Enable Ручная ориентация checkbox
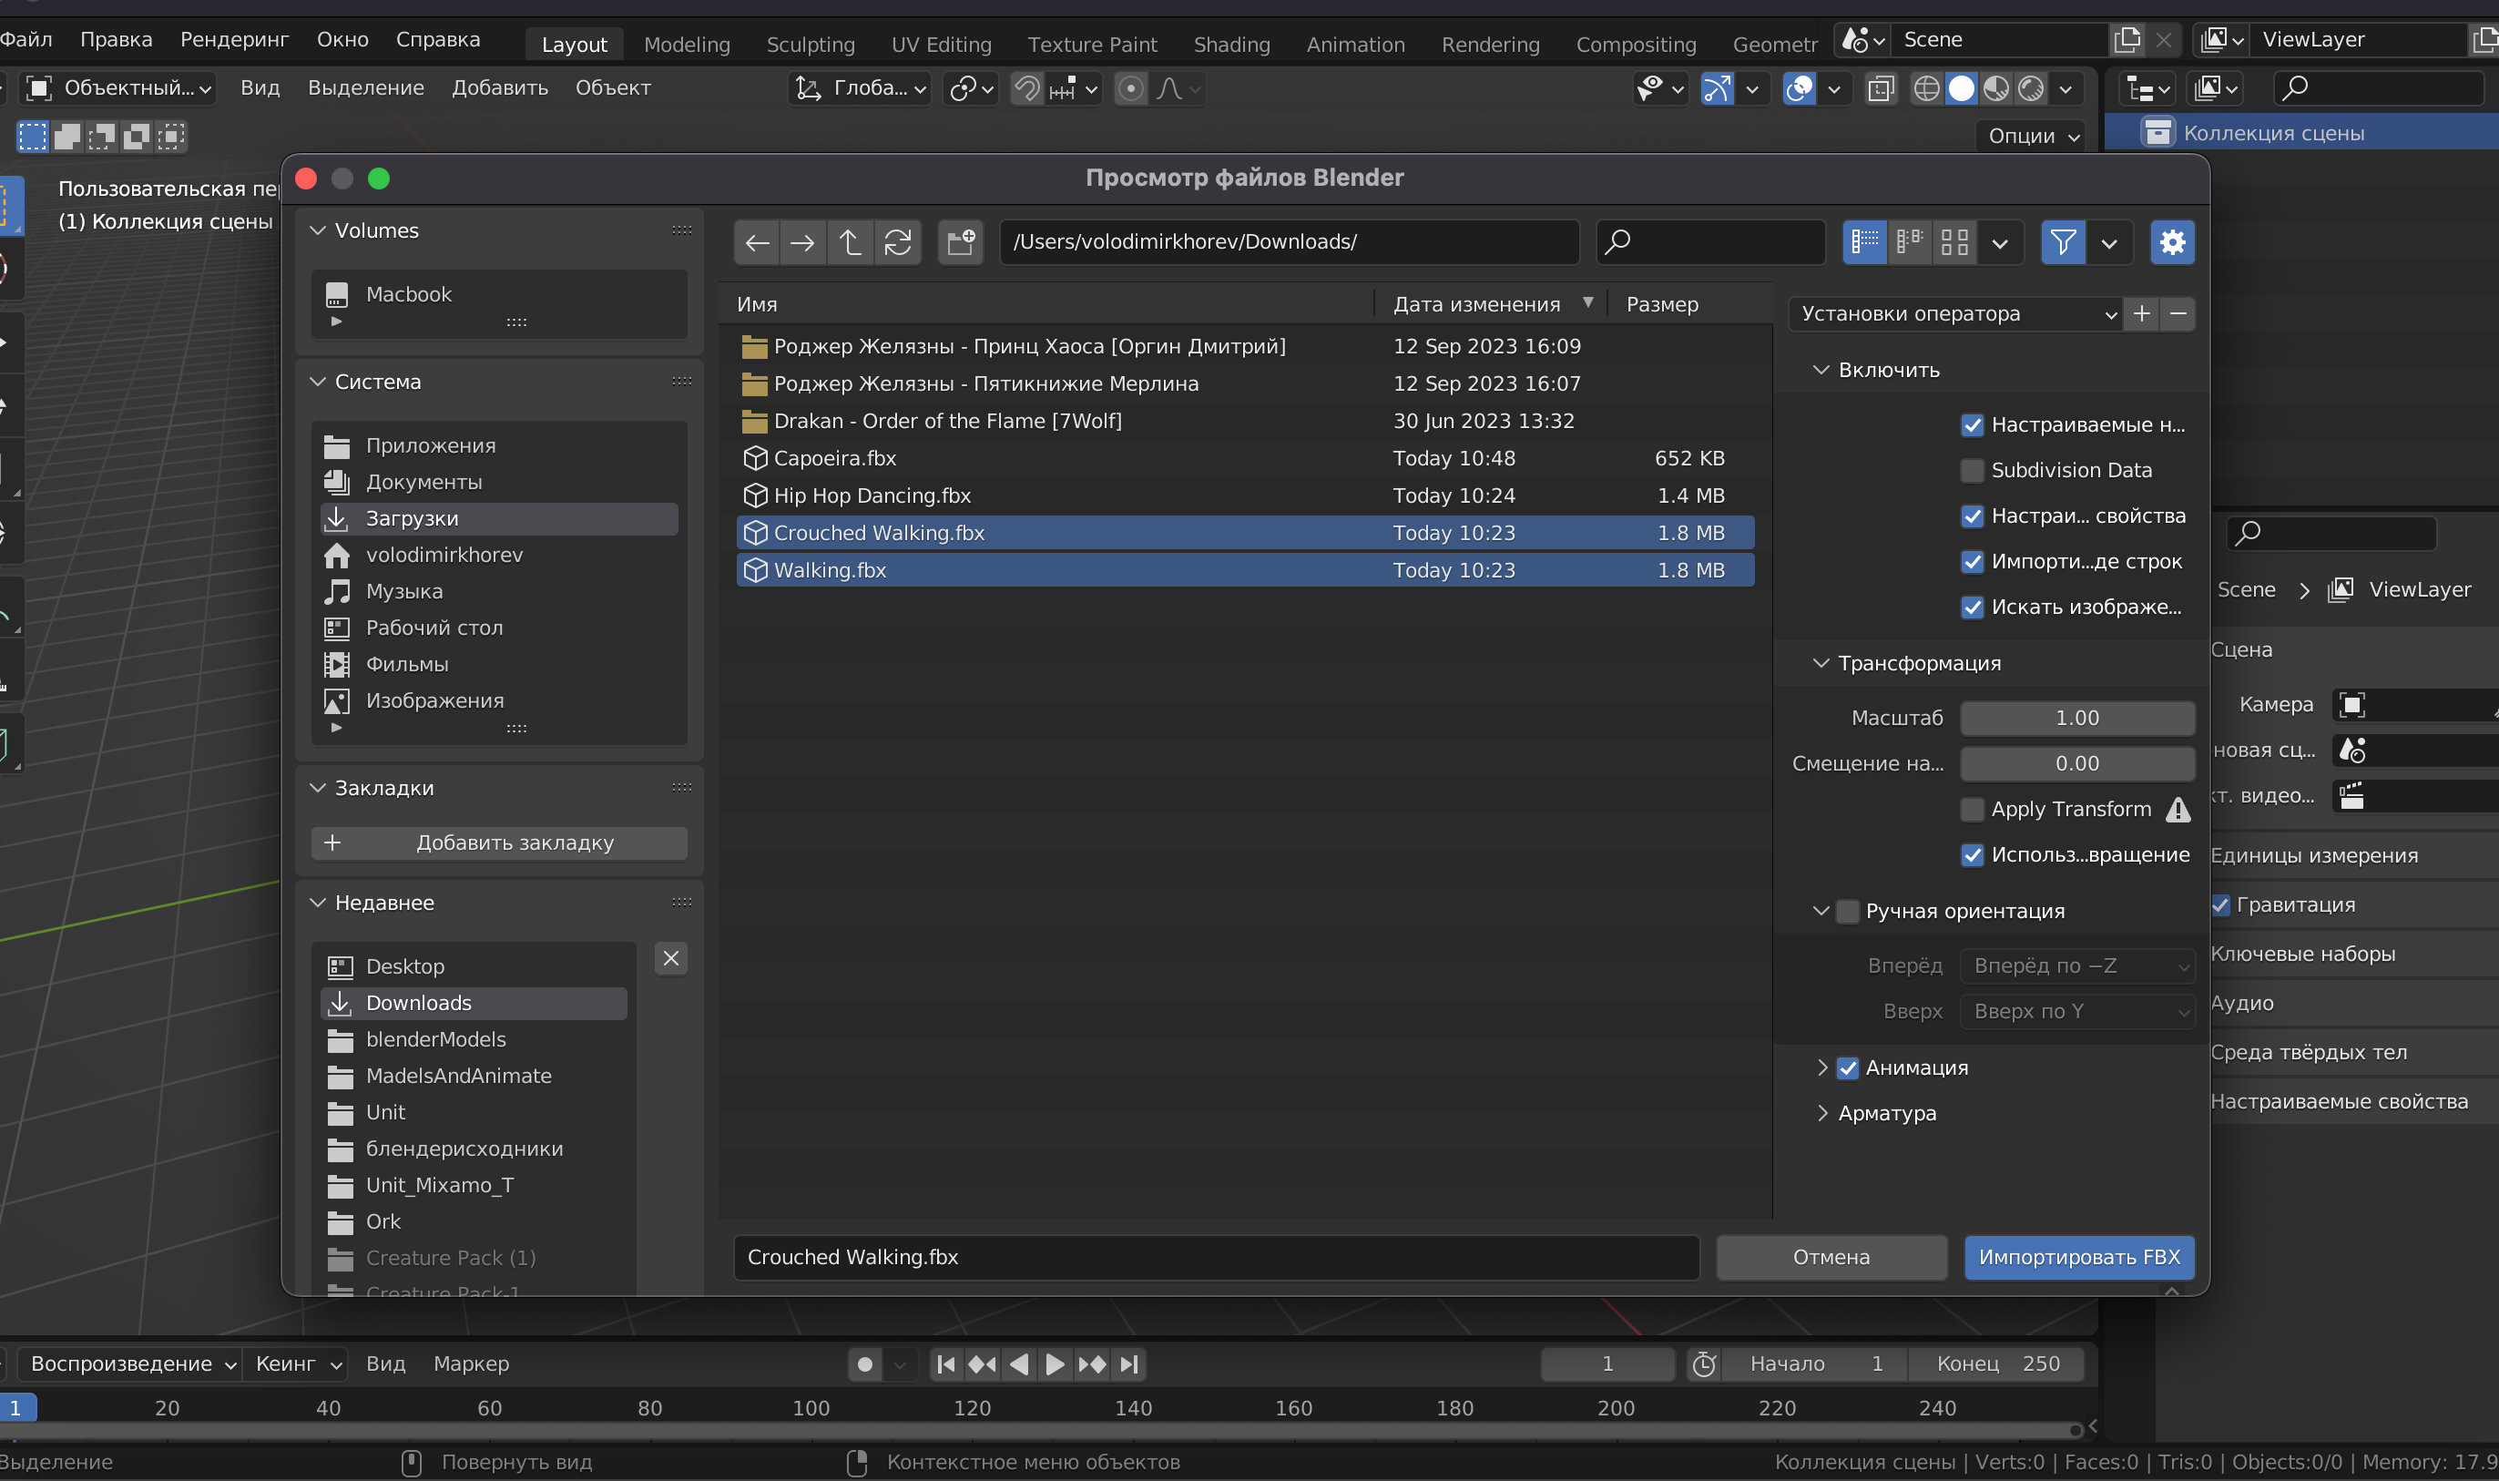Screen dimensions: 2499x1481 coord(1848,911)
